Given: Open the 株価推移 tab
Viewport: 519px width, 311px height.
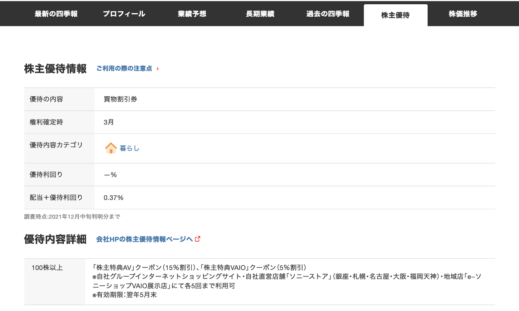Looking at the screenshot, I should point(463,14).
